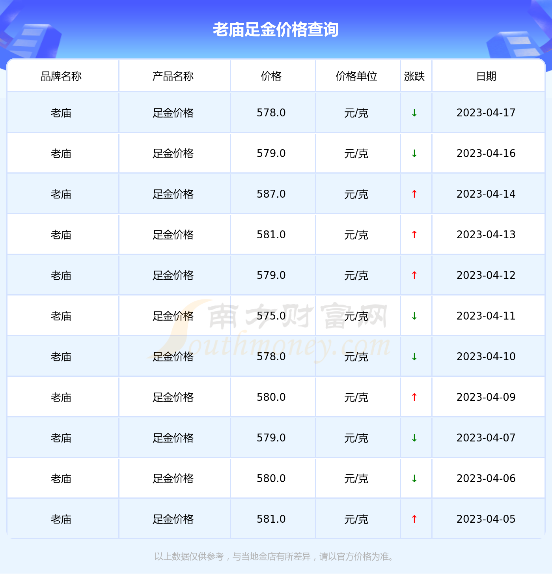Click 老庙 in the 2023-04-14 row
The width and height of the screenshot is (552, 574).
tap(61, 194)
